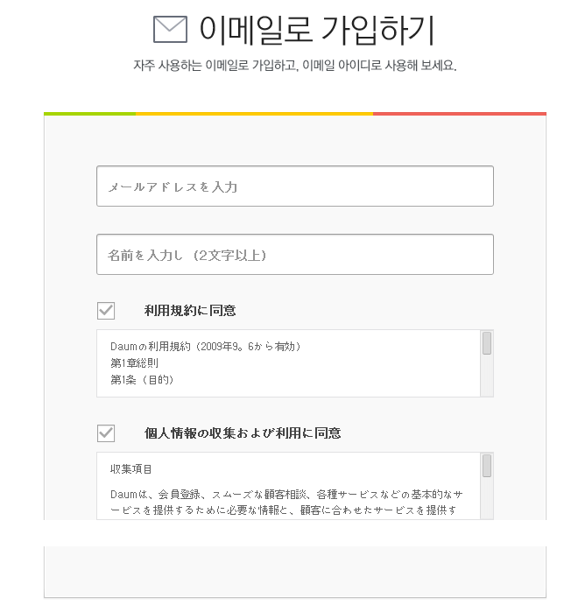Click the 収集項目 heading in the privacy box

pos(131,470)
